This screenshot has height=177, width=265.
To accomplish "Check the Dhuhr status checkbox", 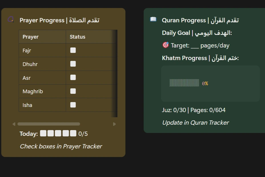I will pos(73,63).
